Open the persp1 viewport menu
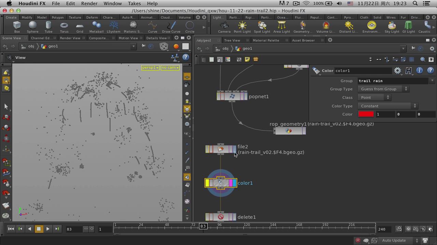Image resolution: width=437 pixels, height=245 pixels. tap(150, 67)
